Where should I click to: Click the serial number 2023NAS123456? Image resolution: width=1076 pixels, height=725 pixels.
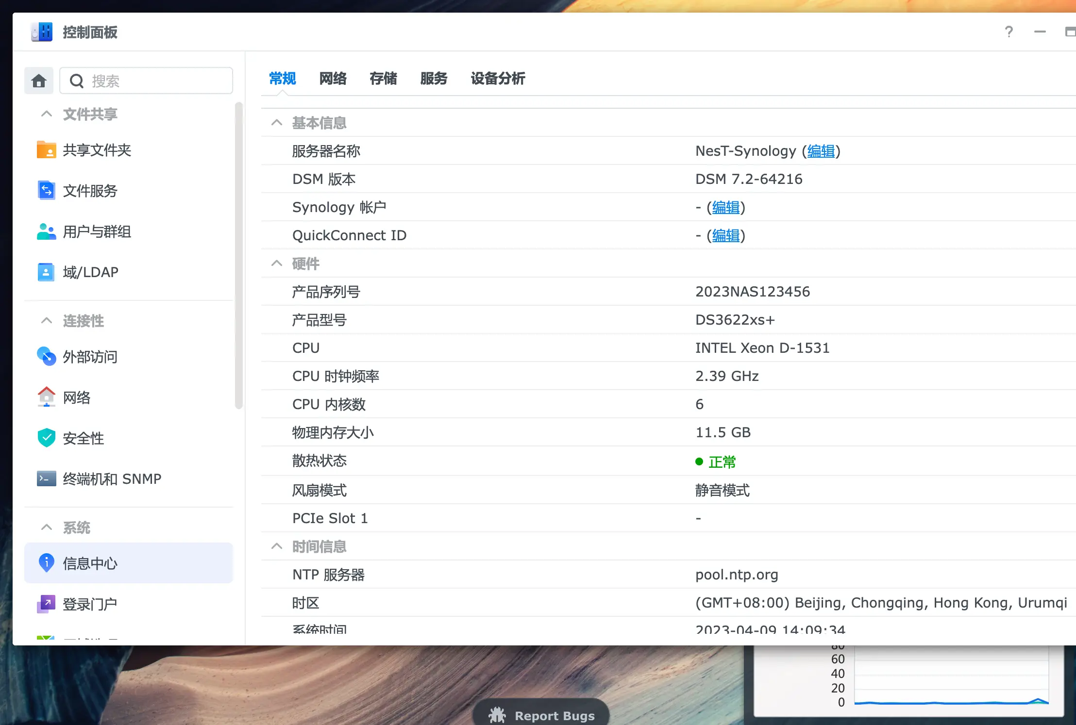tap(753, 292)
